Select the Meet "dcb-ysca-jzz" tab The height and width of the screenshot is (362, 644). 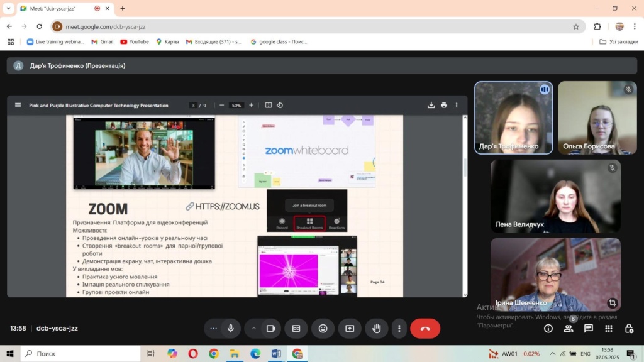(65, 8)
